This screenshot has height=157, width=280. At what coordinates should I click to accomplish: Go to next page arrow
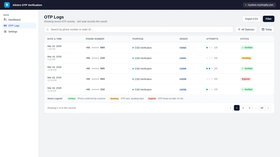click(268, 108)
